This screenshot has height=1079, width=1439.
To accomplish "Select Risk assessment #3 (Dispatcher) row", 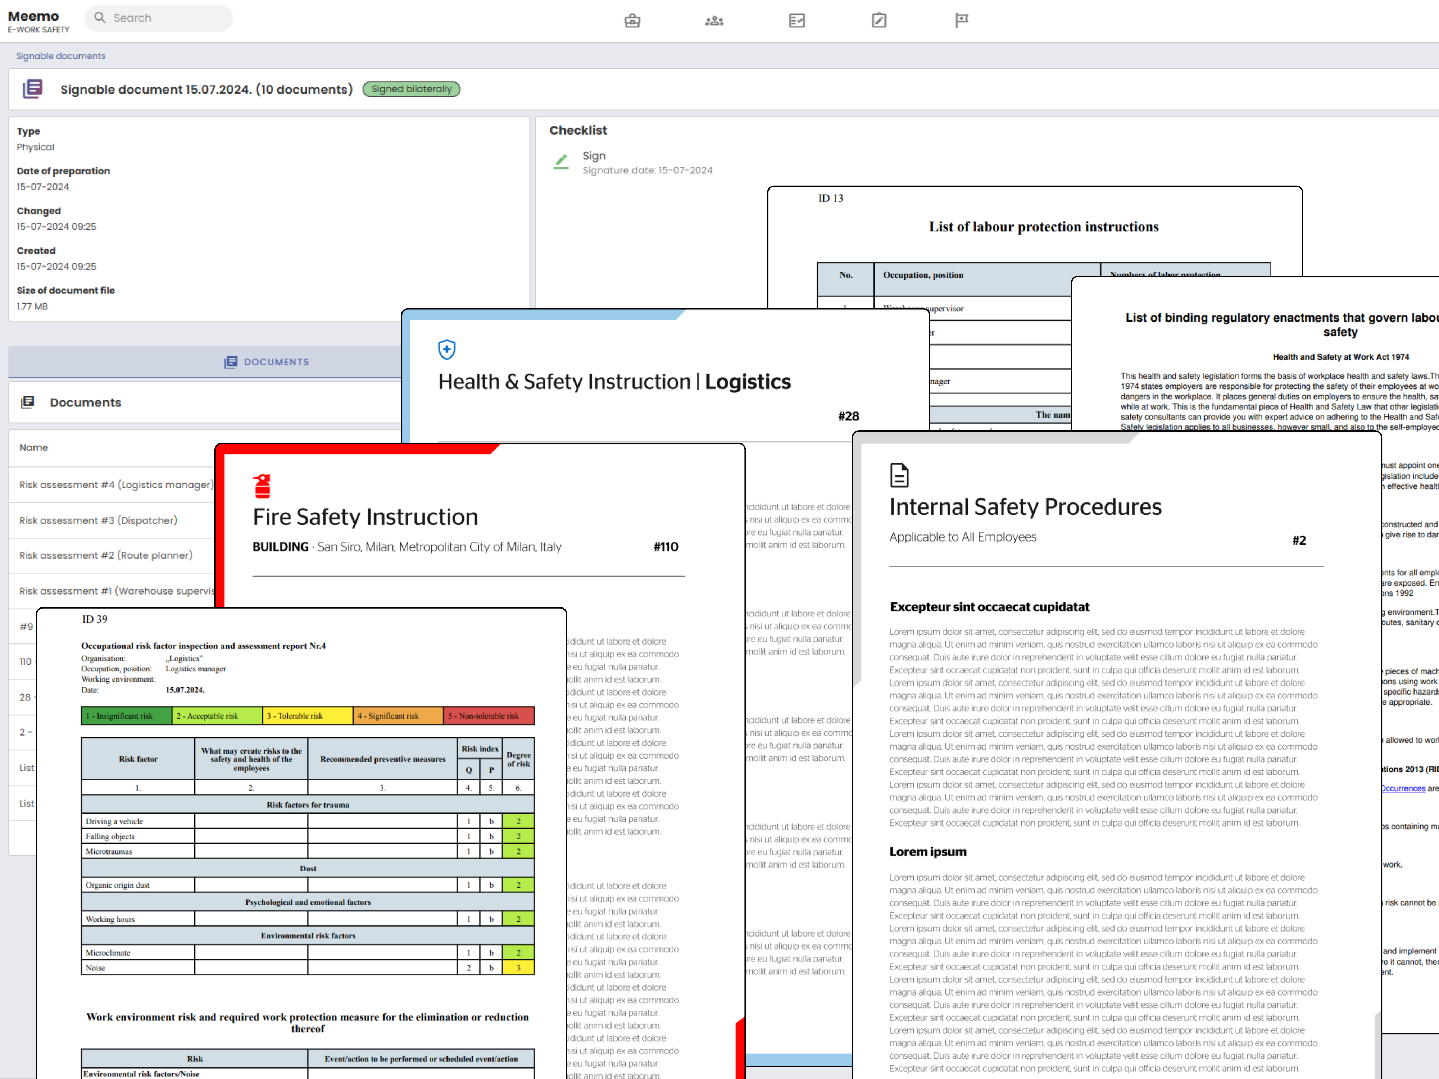I will [x=98, y=520].
